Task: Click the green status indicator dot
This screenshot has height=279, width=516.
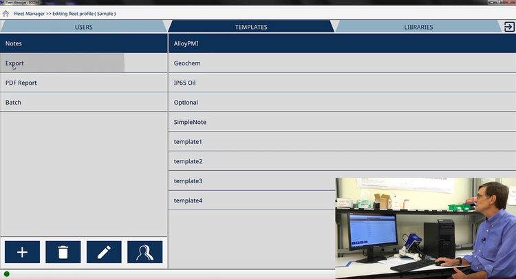Action: click(x=7, y=274)
